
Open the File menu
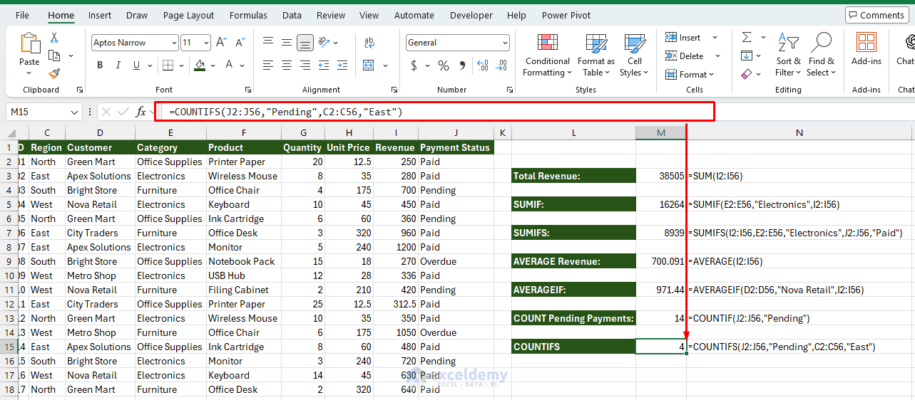point(22,15)
